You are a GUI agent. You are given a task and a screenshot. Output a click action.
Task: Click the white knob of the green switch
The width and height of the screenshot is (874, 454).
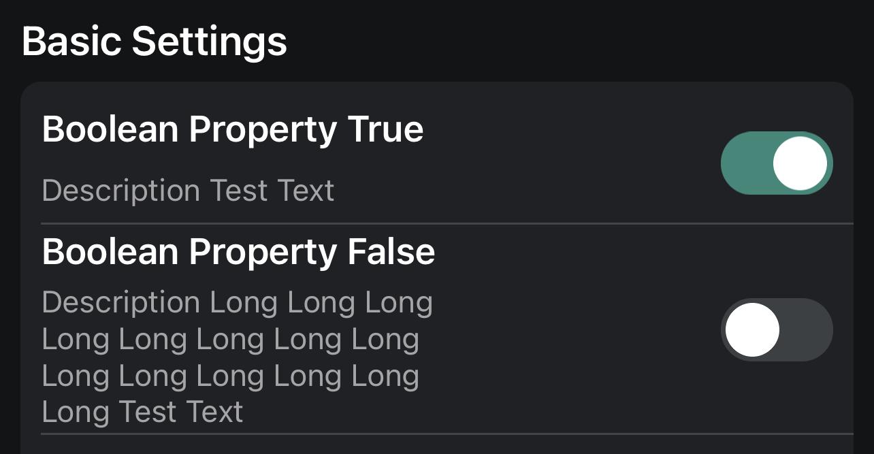(x=800, y=163)
